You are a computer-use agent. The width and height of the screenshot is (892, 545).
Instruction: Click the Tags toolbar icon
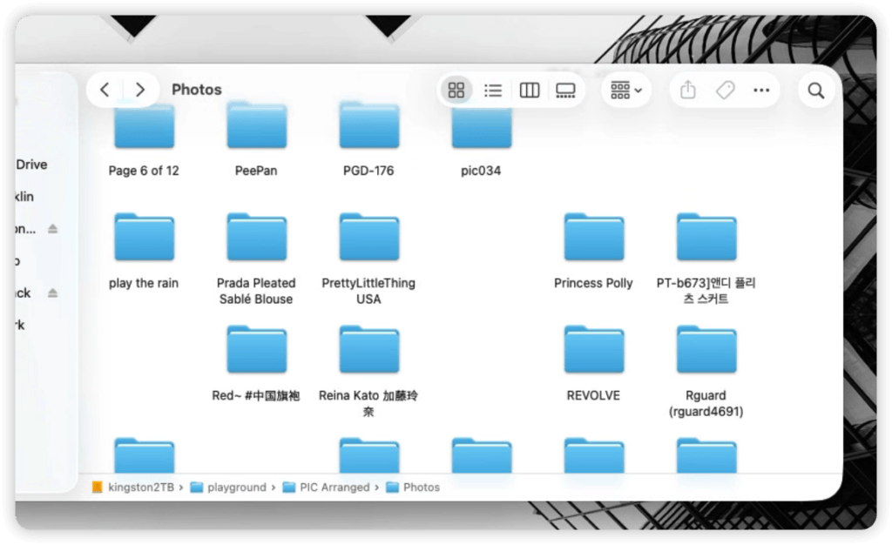[726, 90]
